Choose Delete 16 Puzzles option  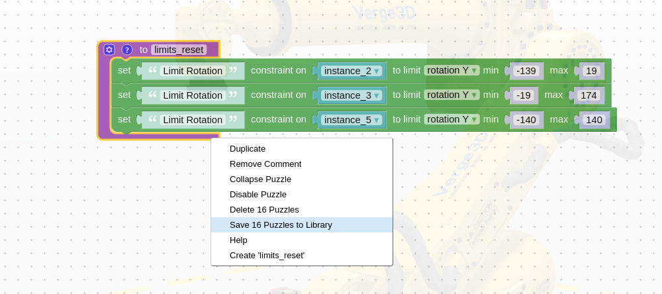pyautogui.click(x=264, y=210)
